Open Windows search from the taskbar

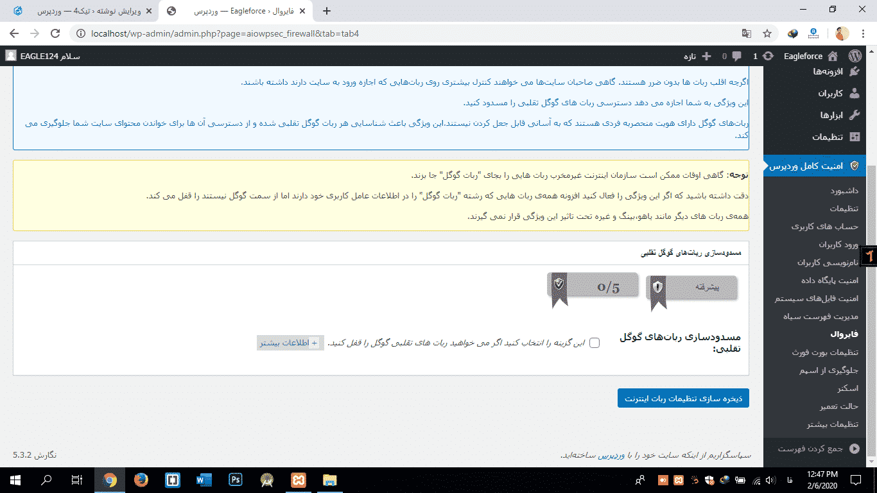click(x=46, y=480)
